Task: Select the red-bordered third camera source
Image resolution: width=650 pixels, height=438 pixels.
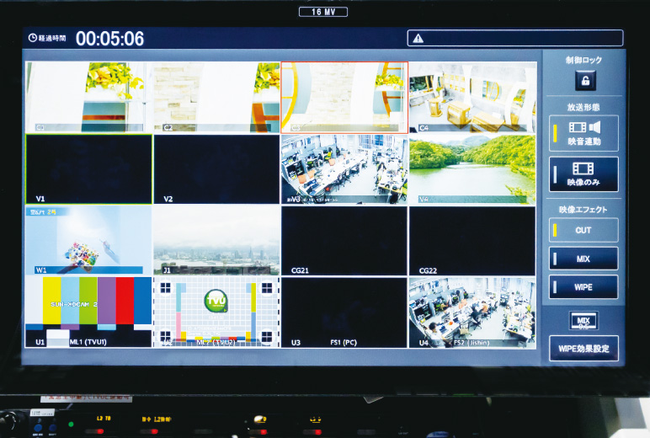Action: [344, 97]
